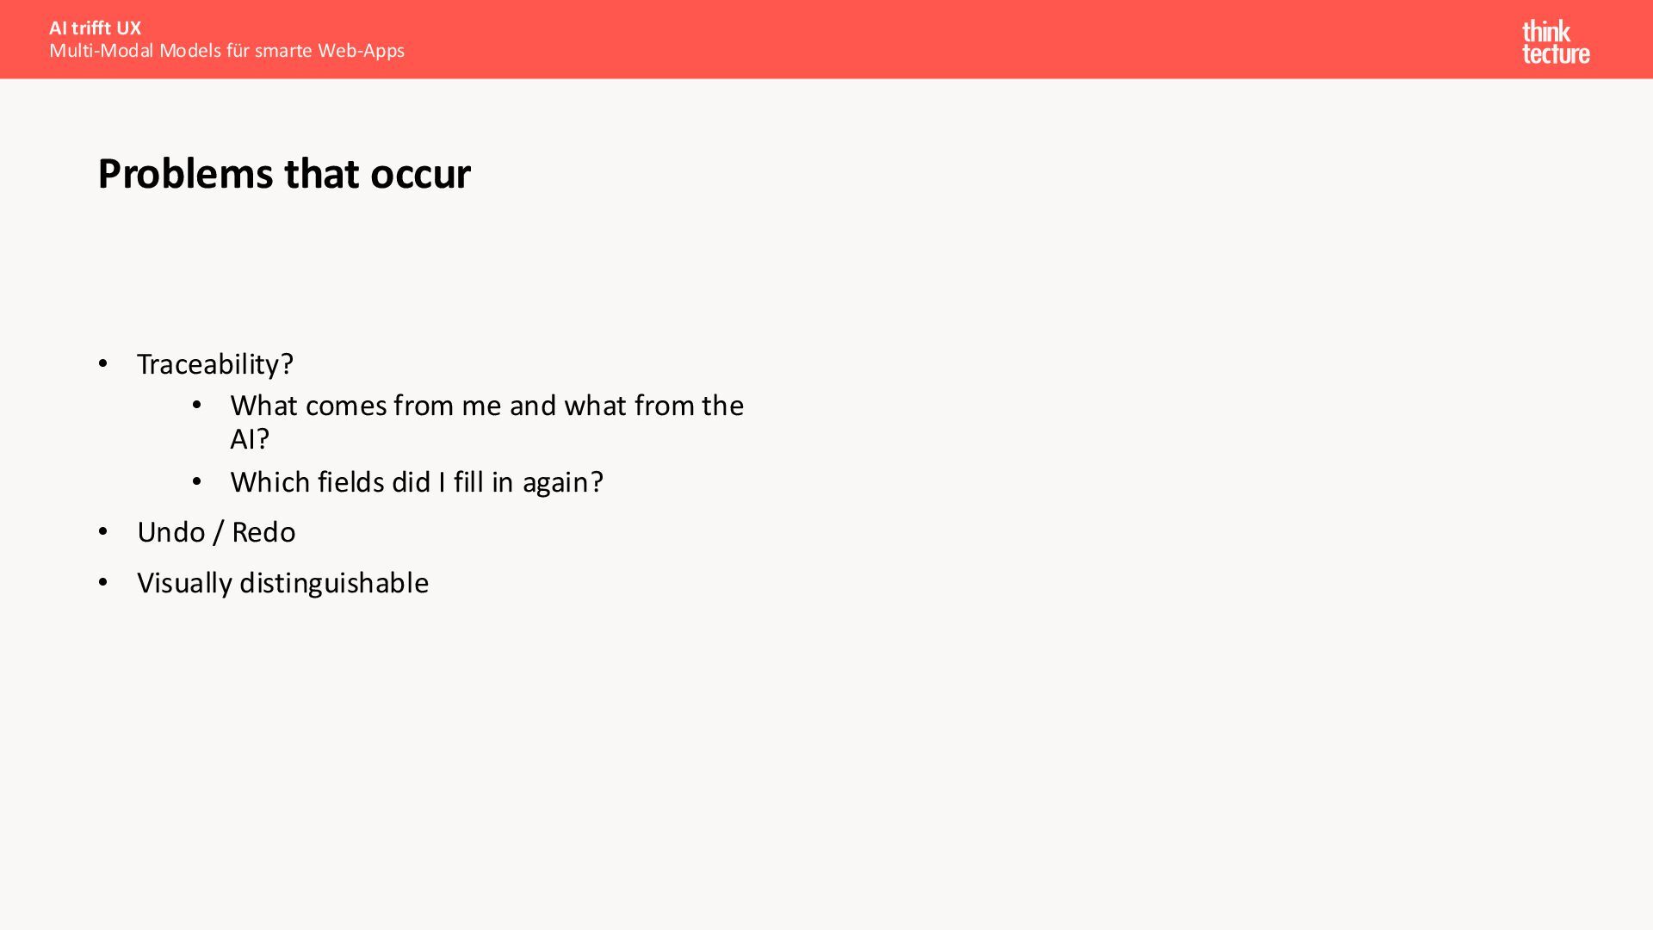Click the word 'Redo' in the bullet list
Image resolution: width=1653 pixels, height=930 pixels.
[x=263, y=532]
